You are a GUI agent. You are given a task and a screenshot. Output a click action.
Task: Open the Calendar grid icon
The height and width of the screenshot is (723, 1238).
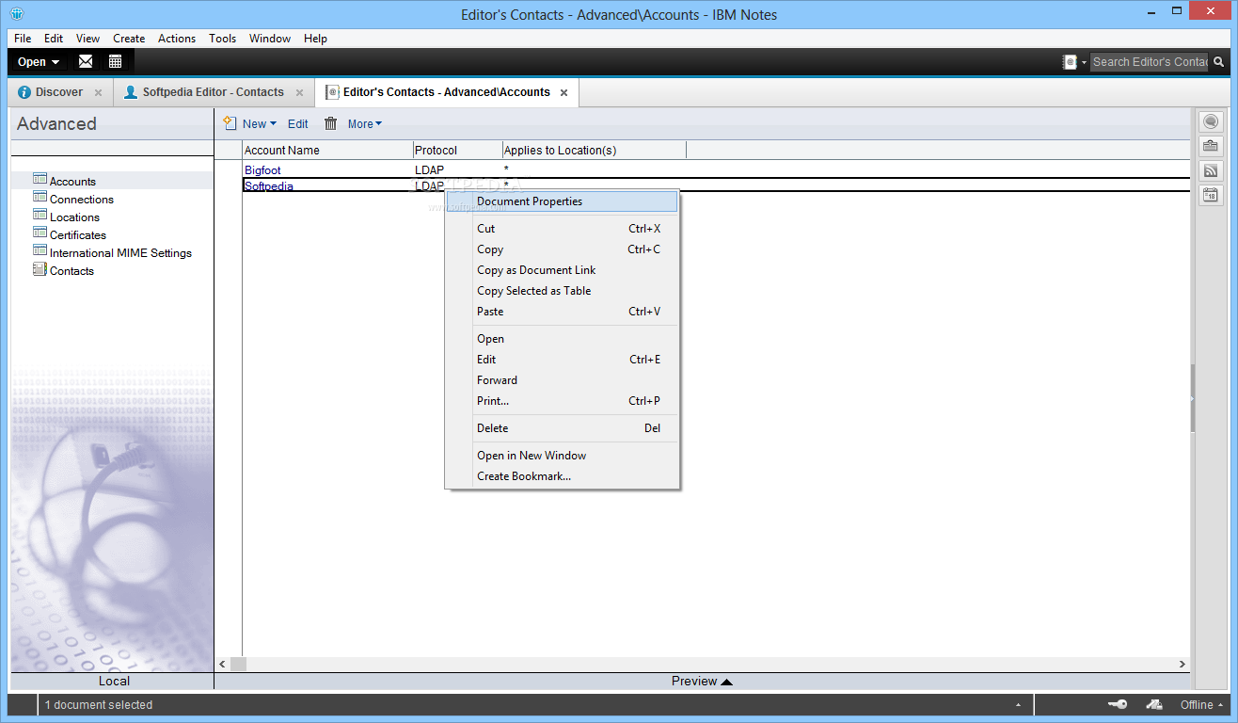click(x=115, y=62)
